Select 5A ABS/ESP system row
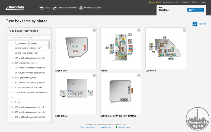Screen dimensions: 211x132 [29, 73]
